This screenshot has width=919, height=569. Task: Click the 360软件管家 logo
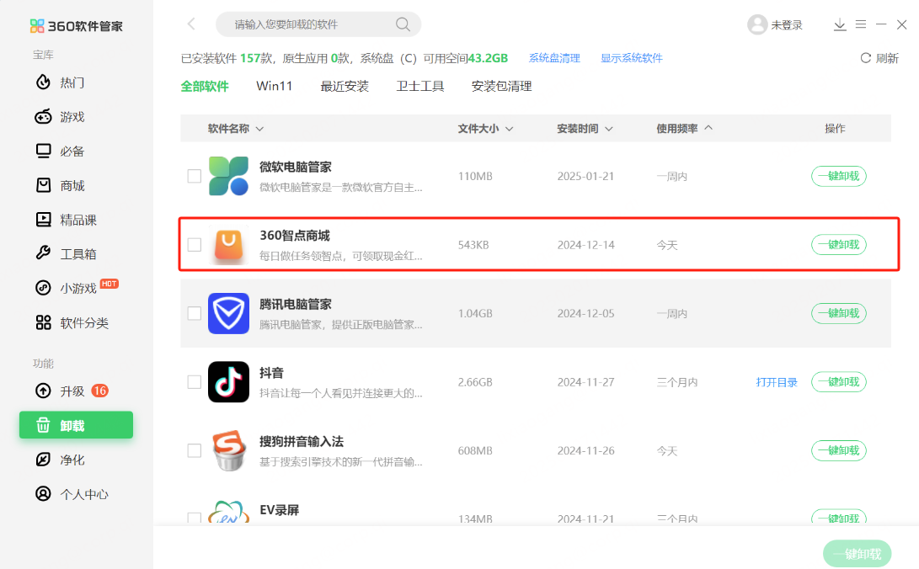pyautogui.click(x=76, y=26)
